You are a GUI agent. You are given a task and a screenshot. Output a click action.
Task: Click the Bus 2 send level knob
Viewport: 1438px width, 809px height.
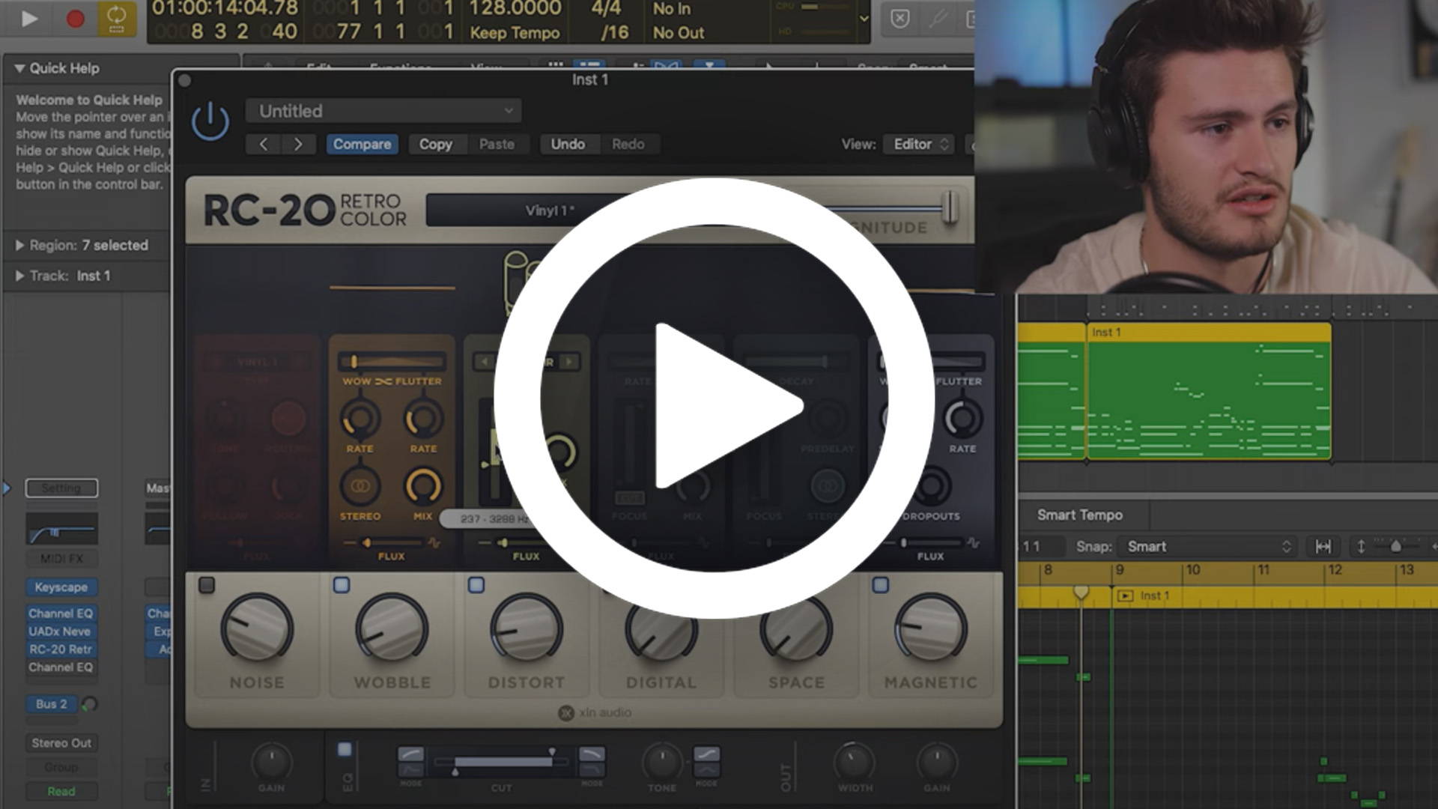tap(90, 704)
